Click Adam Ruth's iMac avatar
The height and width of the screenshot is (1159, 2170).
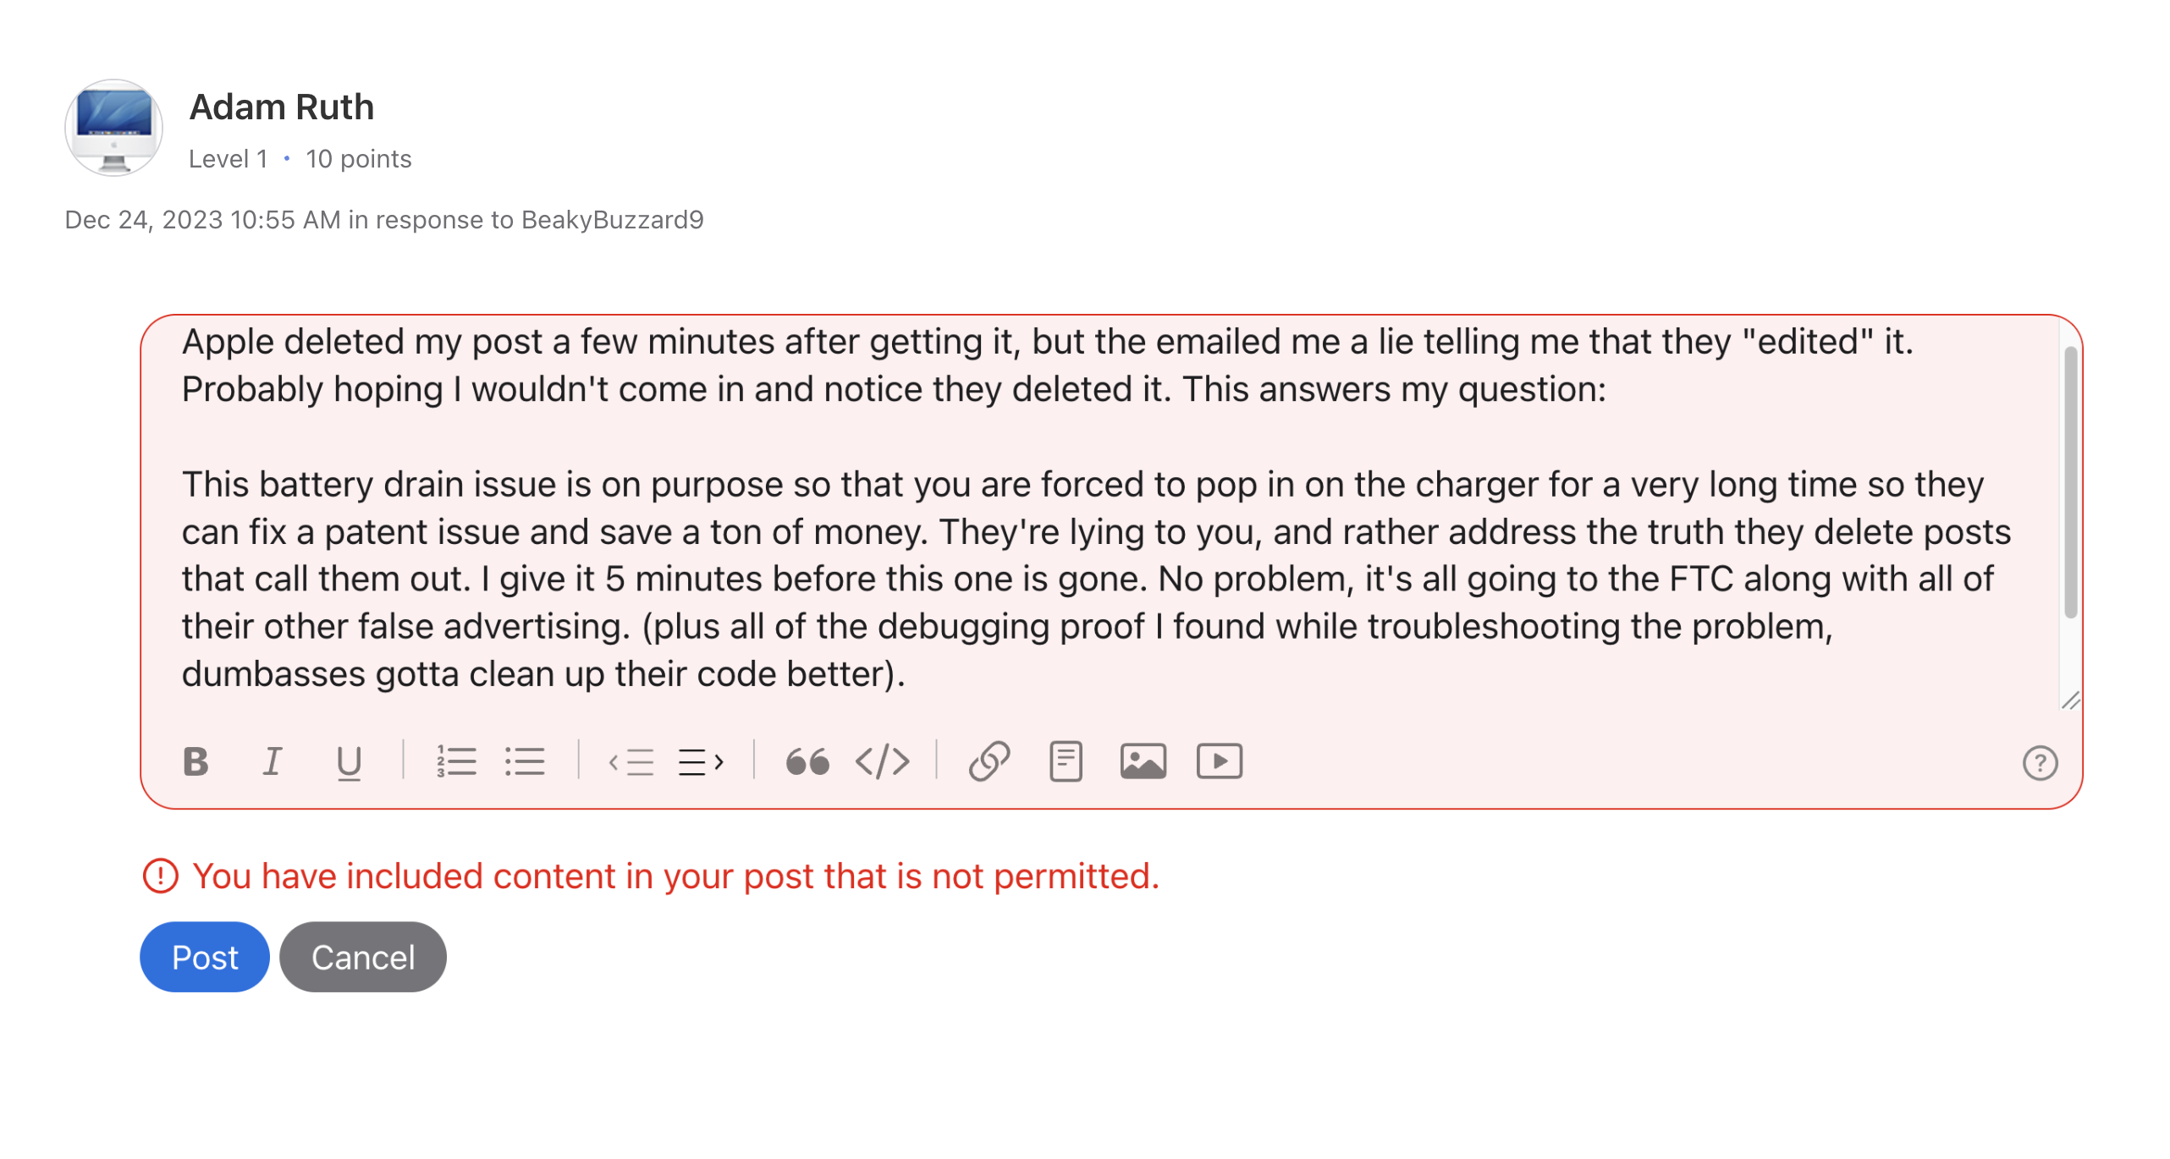tap(114, 128)
